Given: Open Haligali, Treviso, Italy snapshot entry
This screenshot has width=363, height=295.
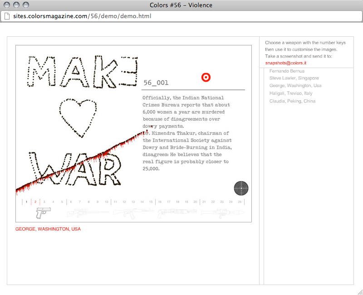Looking at the screenshot, I should (x=291, y=93).
